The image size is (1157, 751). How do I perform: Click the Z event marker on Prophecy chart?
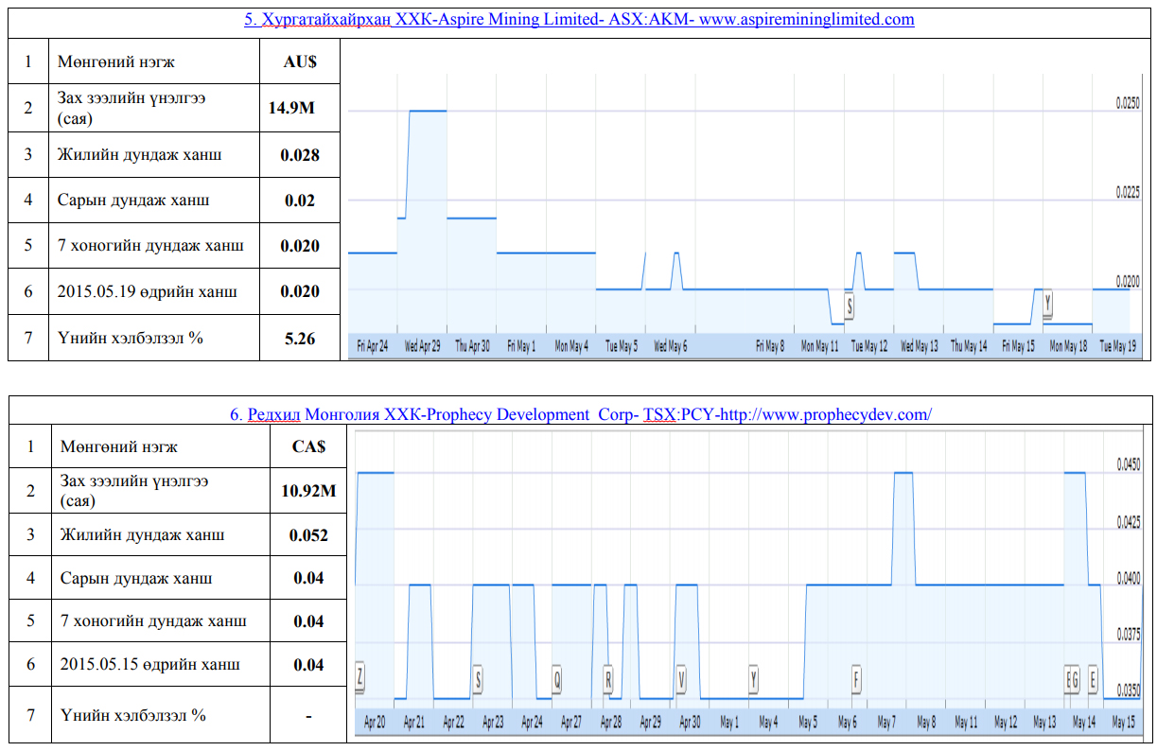pyautogui.click(x=360, y=678)
